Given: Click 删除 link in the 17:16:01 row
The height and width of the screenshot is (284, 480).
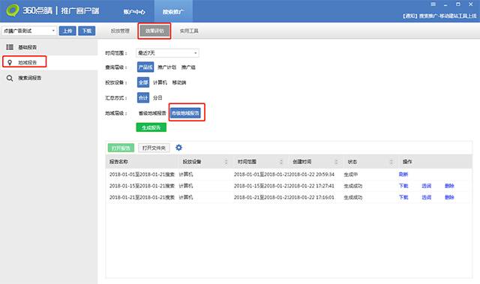Looking at the screenshot, I should [x=449, y=198].
